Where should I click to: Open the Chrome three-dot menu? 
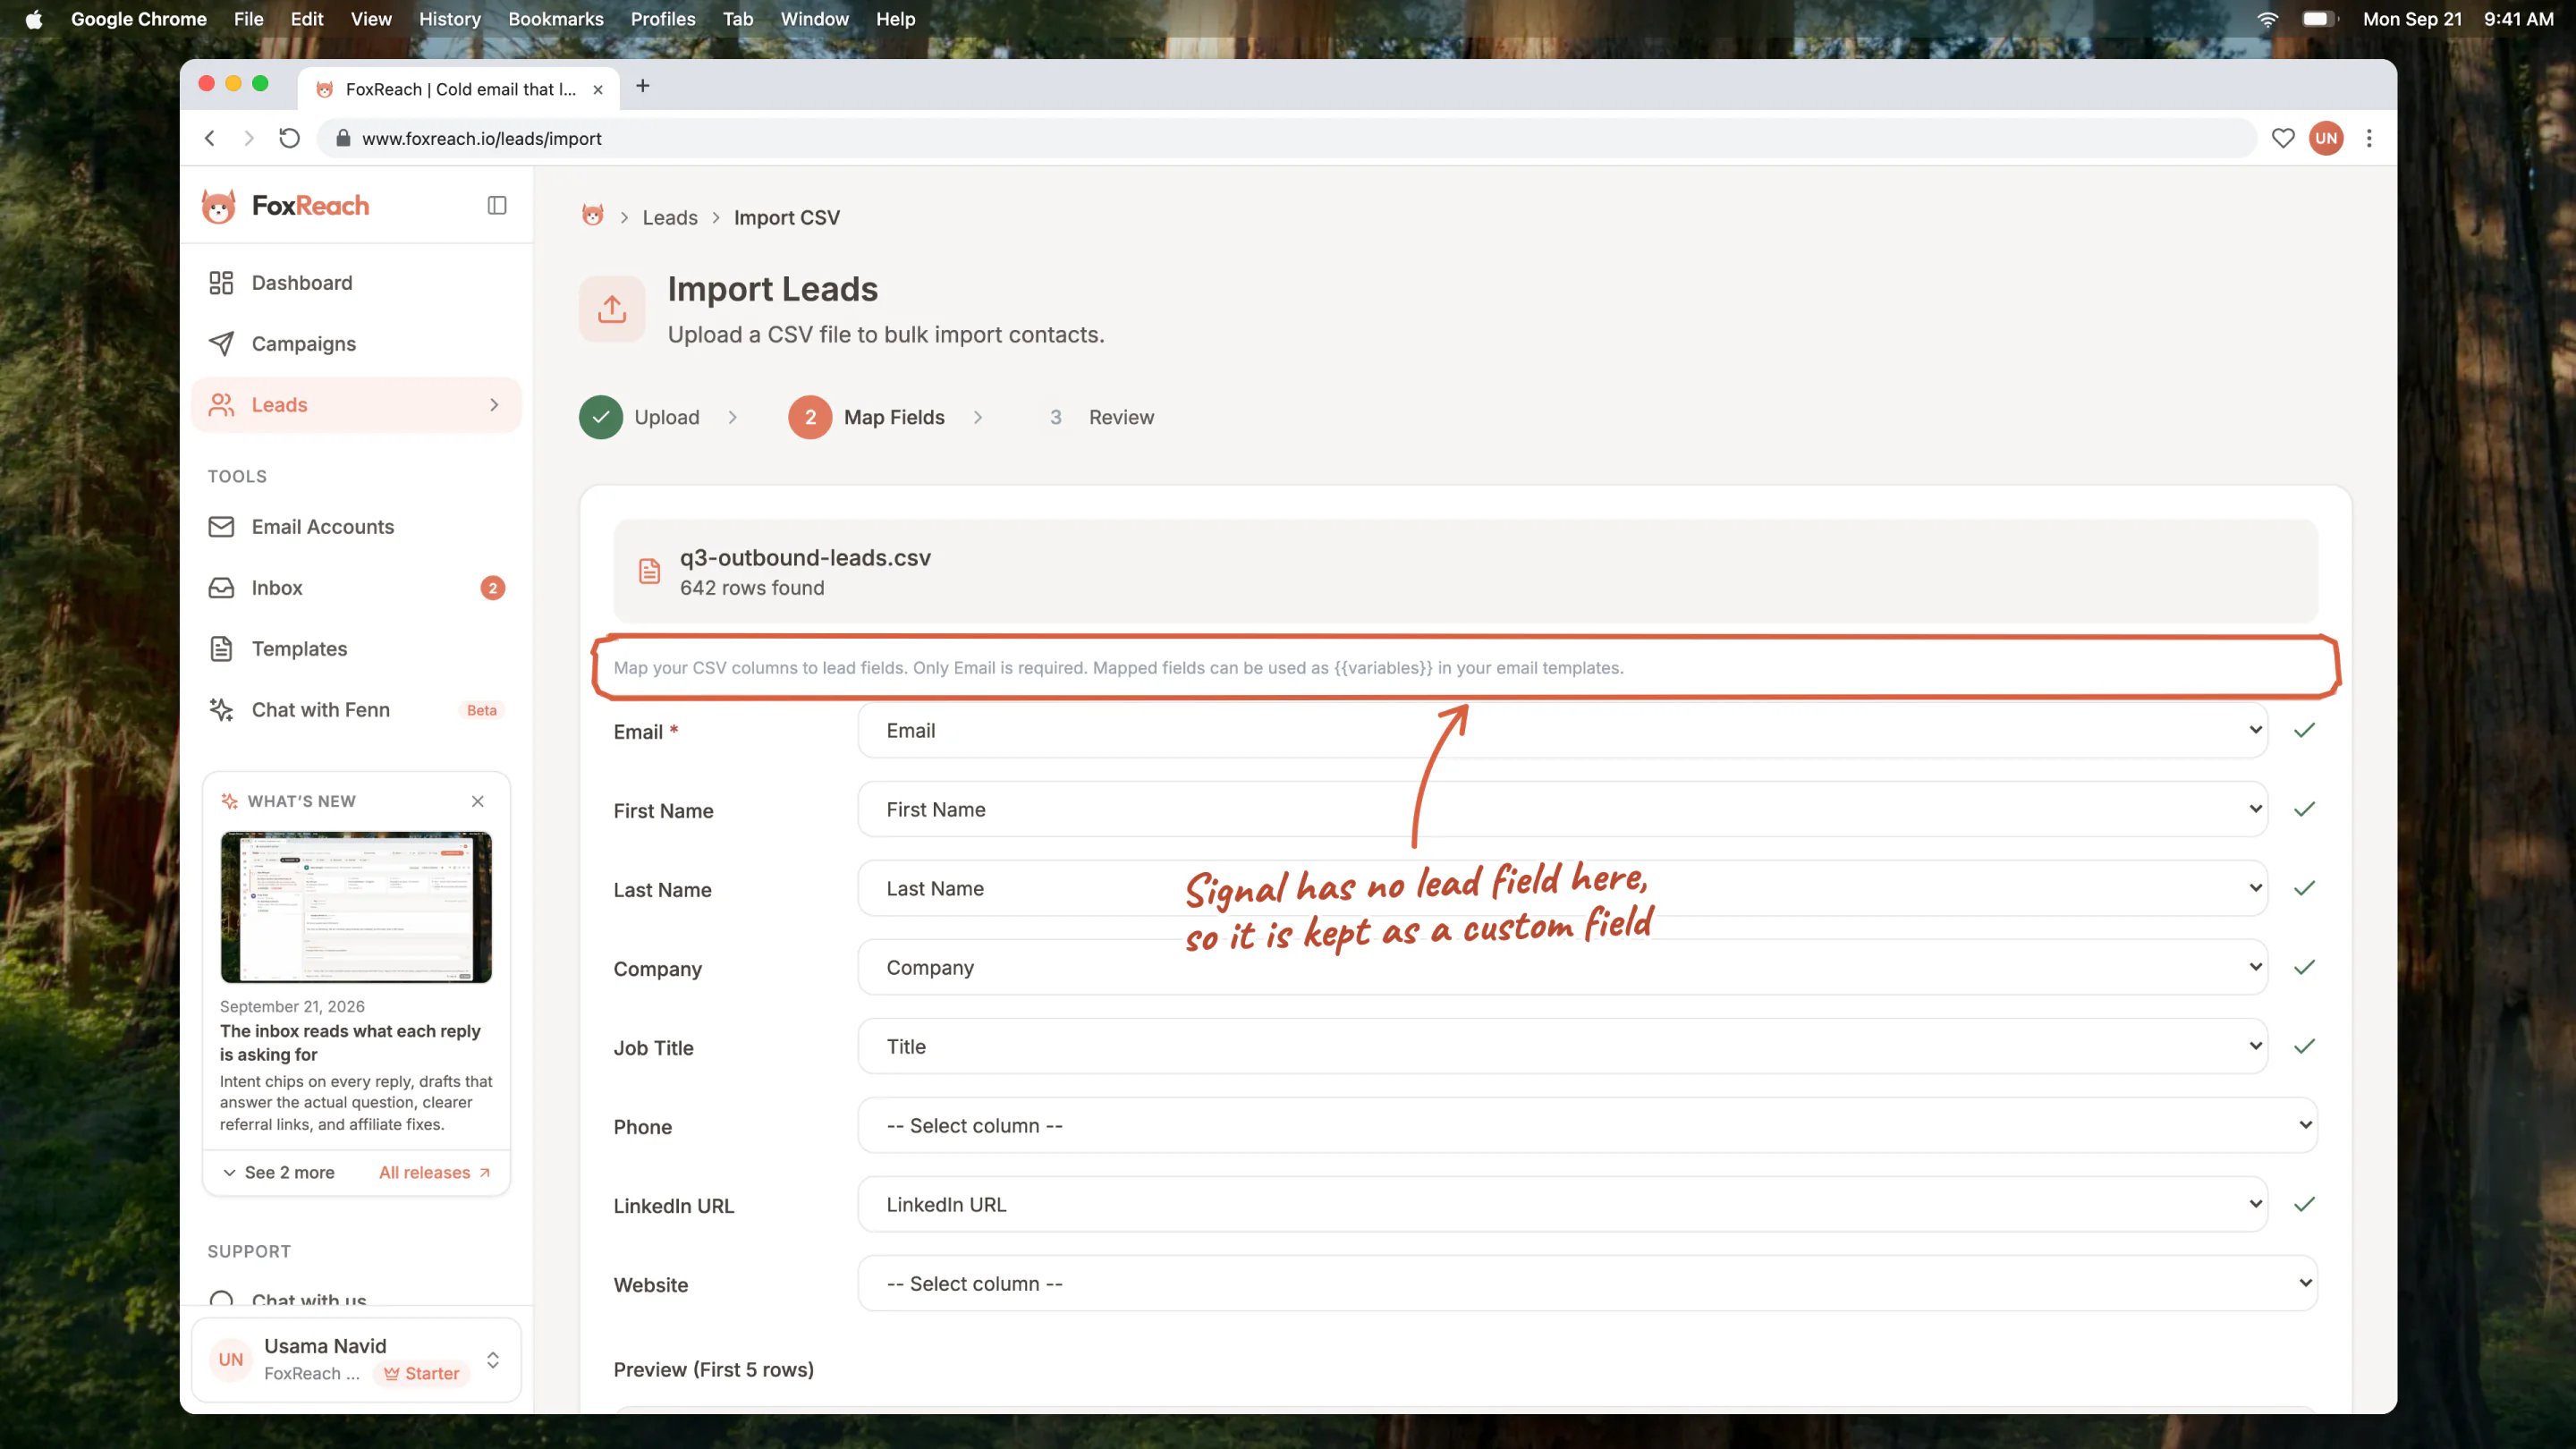(x=2369, y=138)
